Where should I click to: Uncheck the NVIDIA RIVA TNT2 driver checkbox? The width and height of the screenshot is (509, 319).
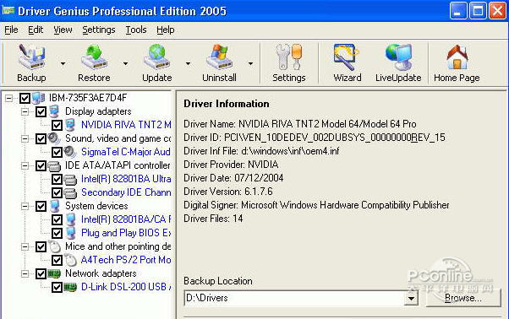point(57,125)
